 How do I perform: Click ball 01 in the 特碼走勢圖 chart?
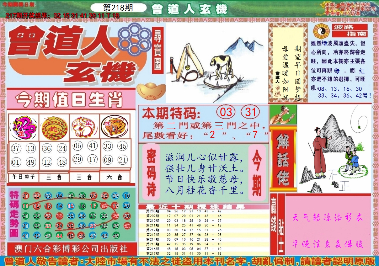(x=25, y=196)
